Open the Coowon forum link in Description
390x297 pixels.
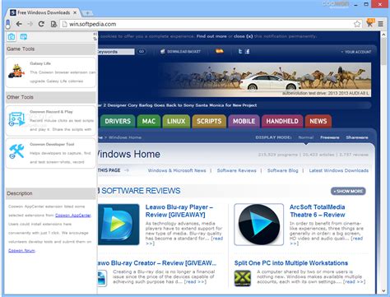pyautogui.click(x=21, y=250)
